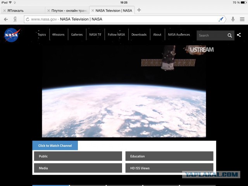248x186 pixels.
Task: Open the Topics menu
Action: [x=42, y=34]
